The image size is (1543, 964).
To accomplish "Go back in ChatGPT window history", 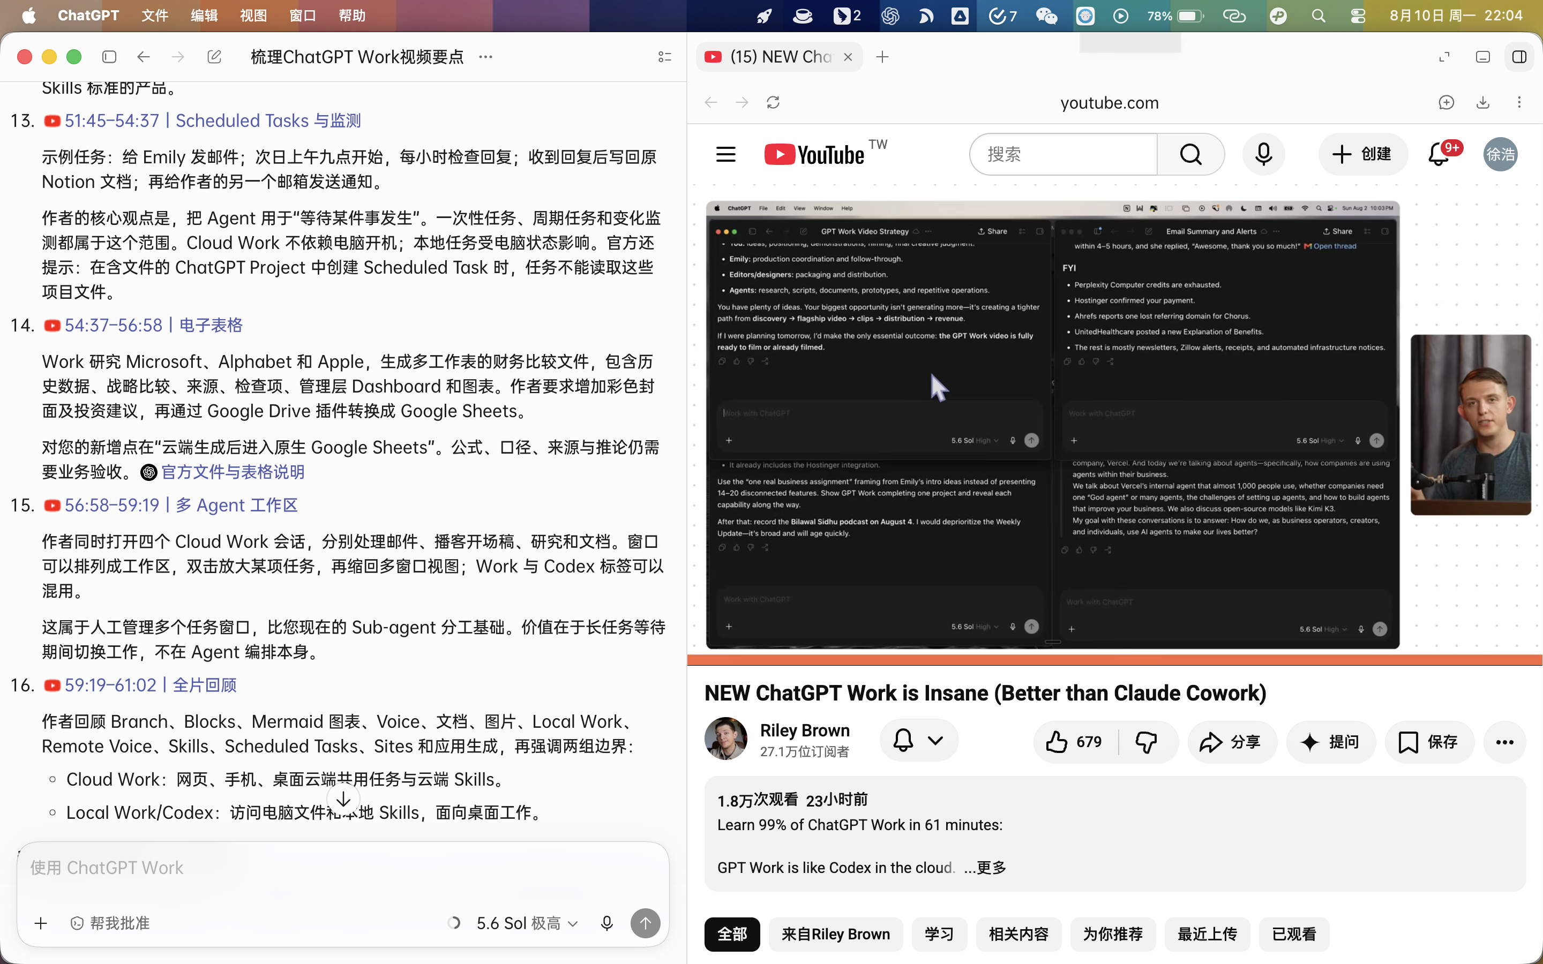I will [144, 57].
